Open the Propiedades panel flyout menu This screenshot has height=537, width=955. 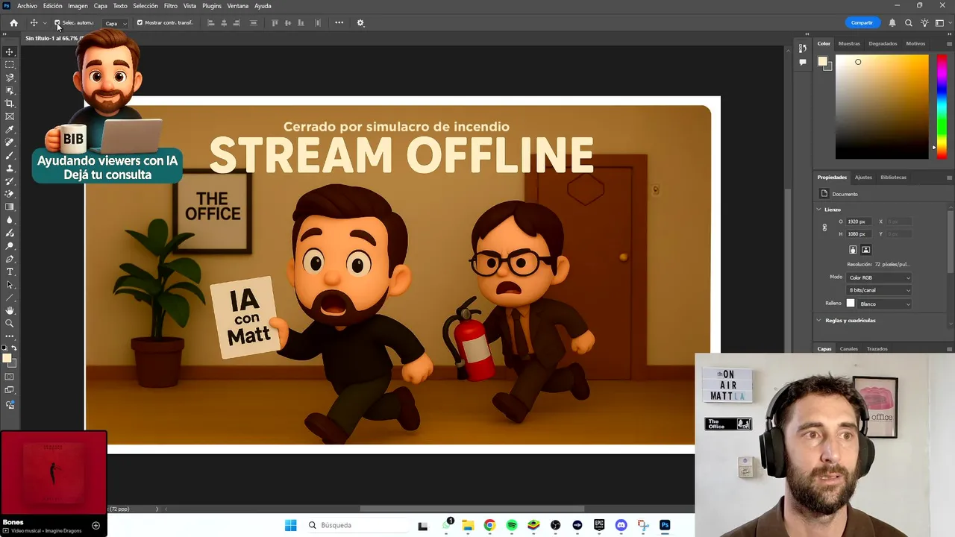[x=949, y=178]
